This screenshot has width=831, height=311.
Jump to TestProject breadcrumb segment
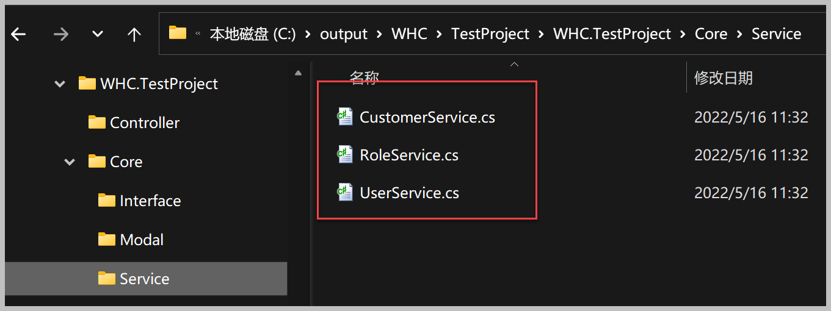point(490,34)
